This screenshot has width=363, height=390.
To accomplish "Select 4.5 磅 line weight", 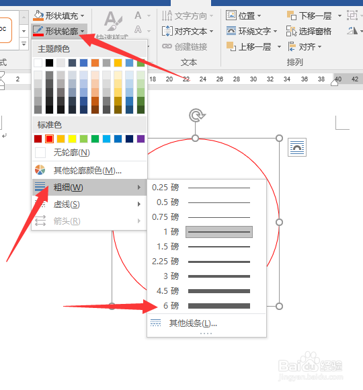I will click(x=206, y=290).
